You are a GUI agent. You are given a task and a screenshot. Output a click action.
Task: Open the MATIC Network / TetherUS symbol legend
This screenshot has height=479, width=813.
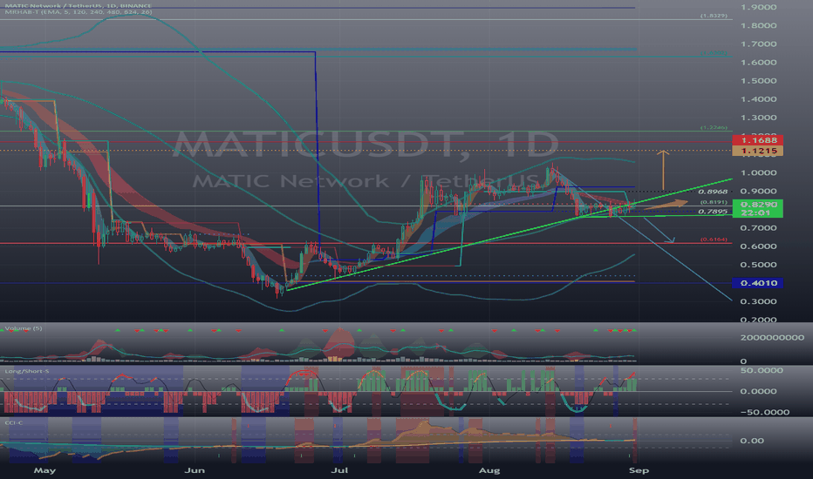point(78,6)
